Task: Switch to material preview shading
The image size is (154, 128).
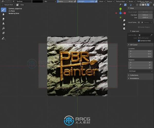Action: pos(146,5)
